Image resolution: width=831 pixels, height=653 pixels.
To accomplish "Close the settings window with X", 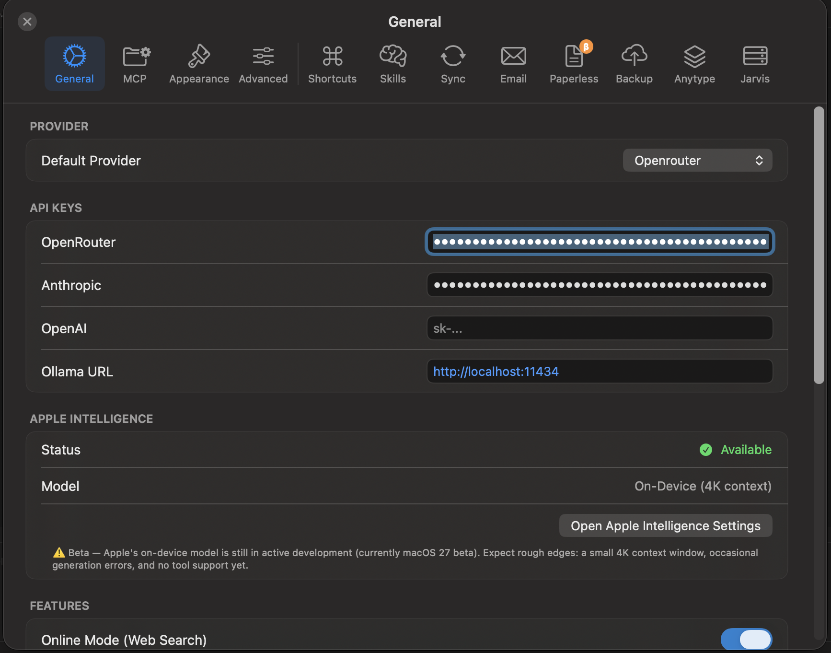I will (x=27, y=22).
